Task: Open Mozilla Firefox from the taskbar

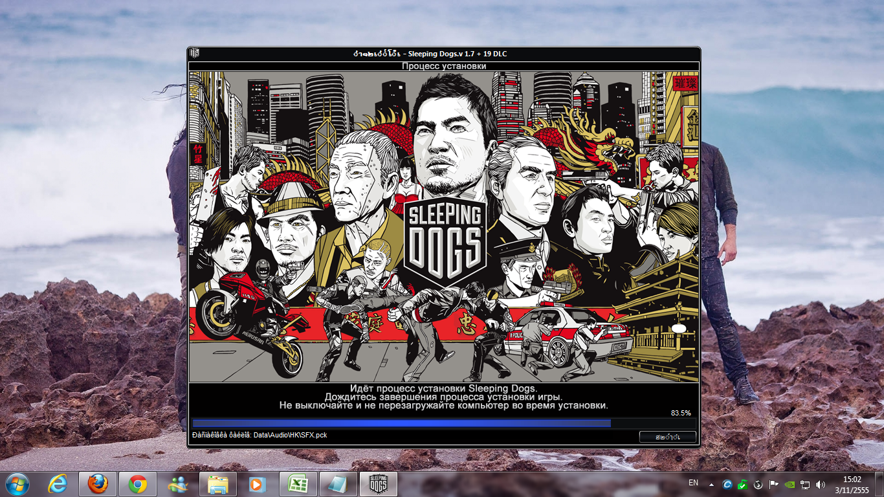Action: (x=98, y=483)
